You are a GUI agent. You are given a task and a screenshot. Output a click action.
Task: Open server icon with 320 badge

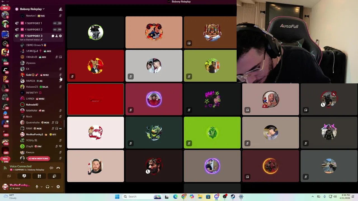coord(5,114)
